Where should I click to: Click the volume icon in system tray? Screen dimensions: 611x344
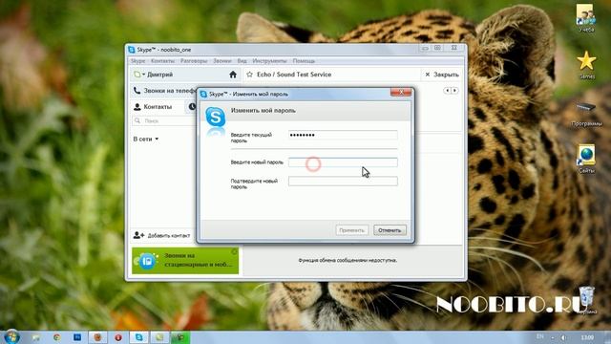[x=563, y=337]
